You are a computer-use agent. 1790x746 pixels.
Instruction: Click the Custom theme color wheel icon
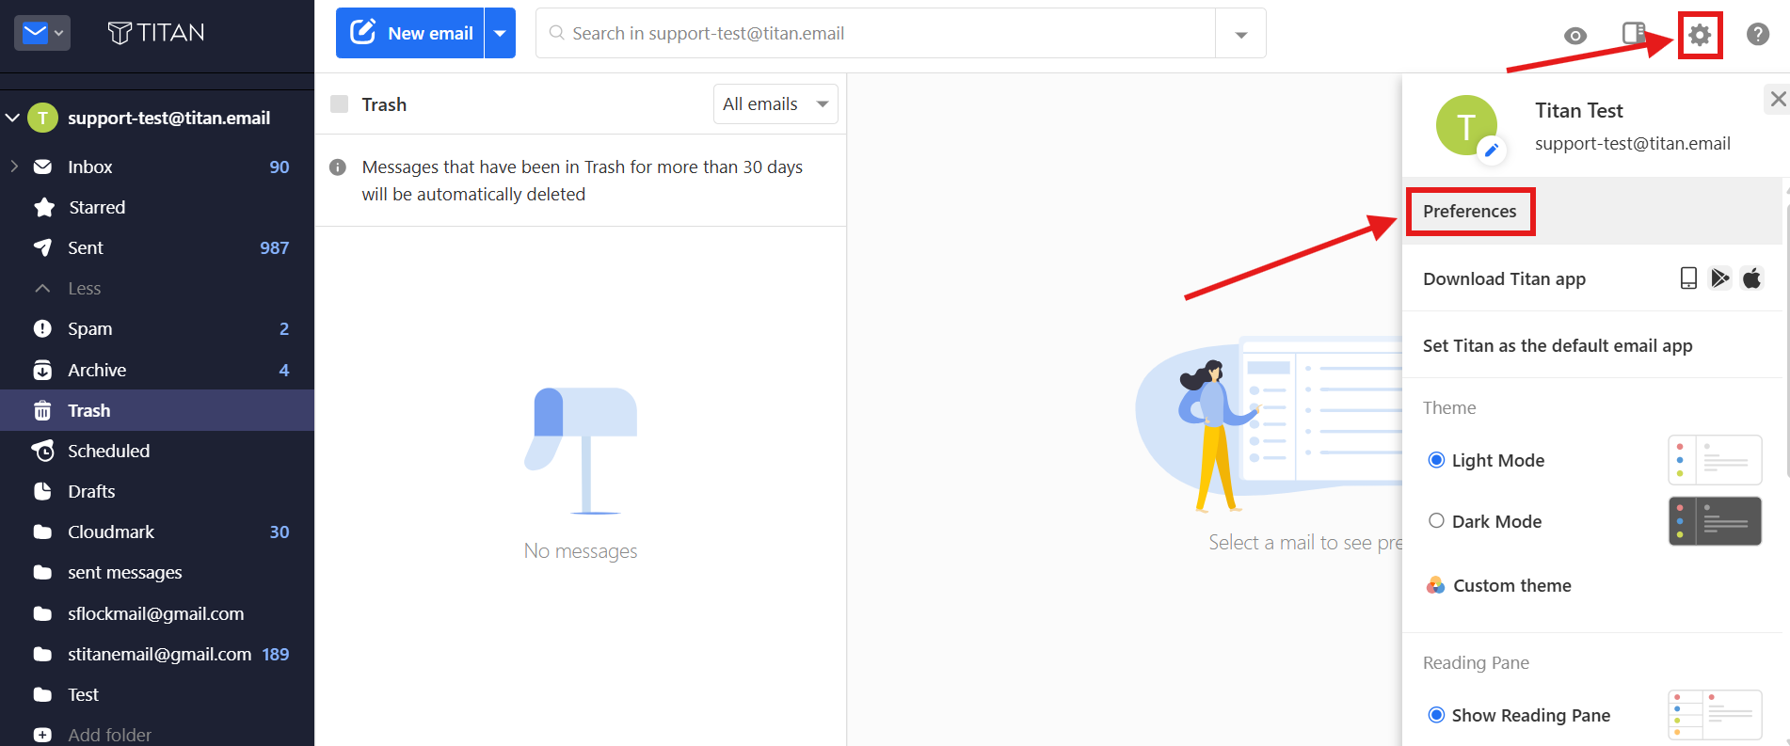point(1435,585)
